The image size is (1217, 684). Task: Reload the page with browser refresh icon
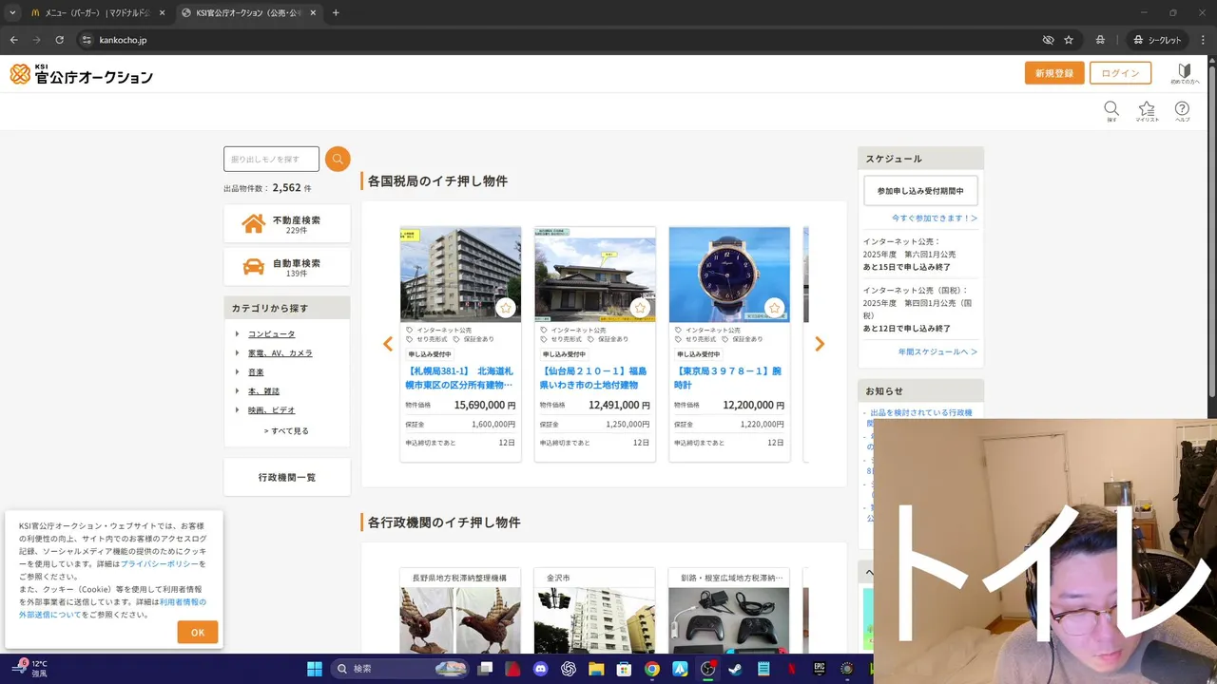(59, 40)
